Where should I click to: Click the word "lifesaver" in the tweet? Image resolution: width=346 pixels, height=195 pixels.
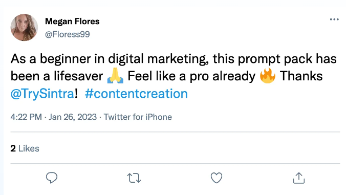click(x=78, y=76)
